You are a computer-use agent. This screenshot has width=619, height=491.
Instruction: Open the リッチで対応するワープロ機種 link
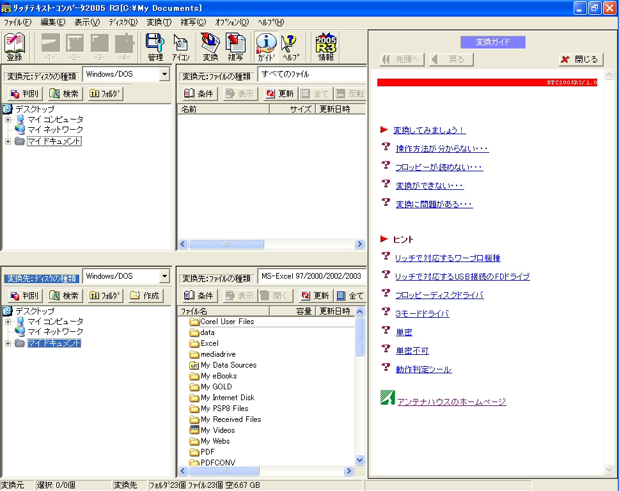tap(448, 258)
